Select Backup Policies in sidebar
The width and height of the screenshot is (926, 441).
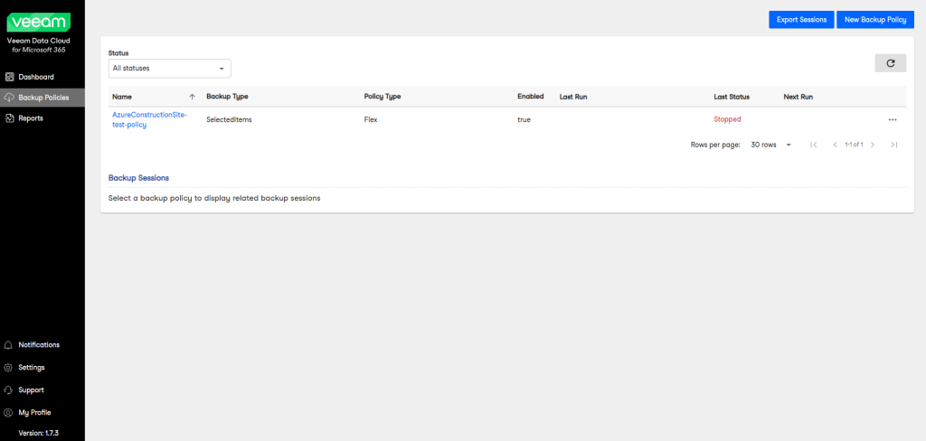[42, 98]
